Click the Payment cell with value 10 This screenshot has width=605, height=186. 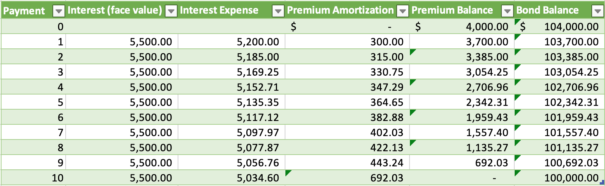coord(58,178)
